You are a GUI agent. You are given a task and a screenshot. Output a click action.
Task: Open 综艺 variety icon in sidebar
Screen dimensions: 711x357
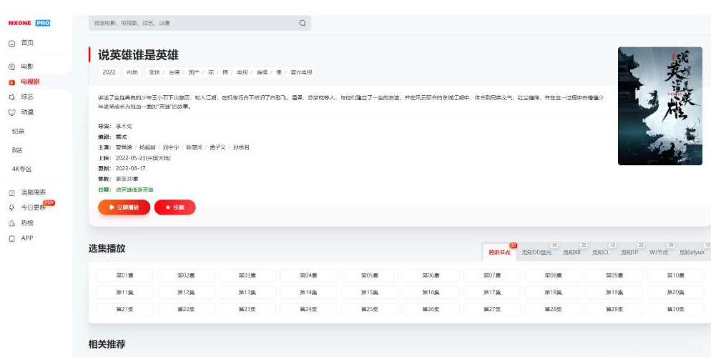pos(11,97)
